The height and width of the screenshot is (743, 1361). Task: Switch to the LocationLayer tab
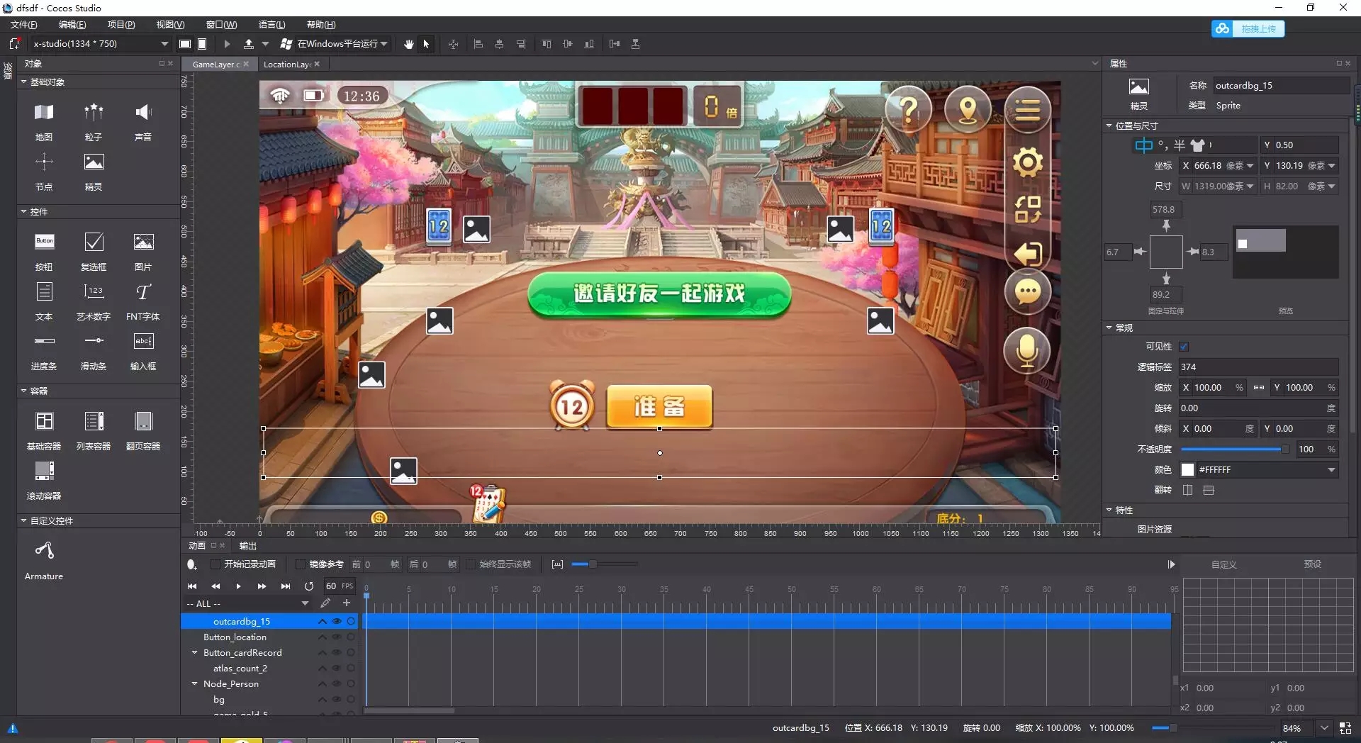tap(287, 64)
